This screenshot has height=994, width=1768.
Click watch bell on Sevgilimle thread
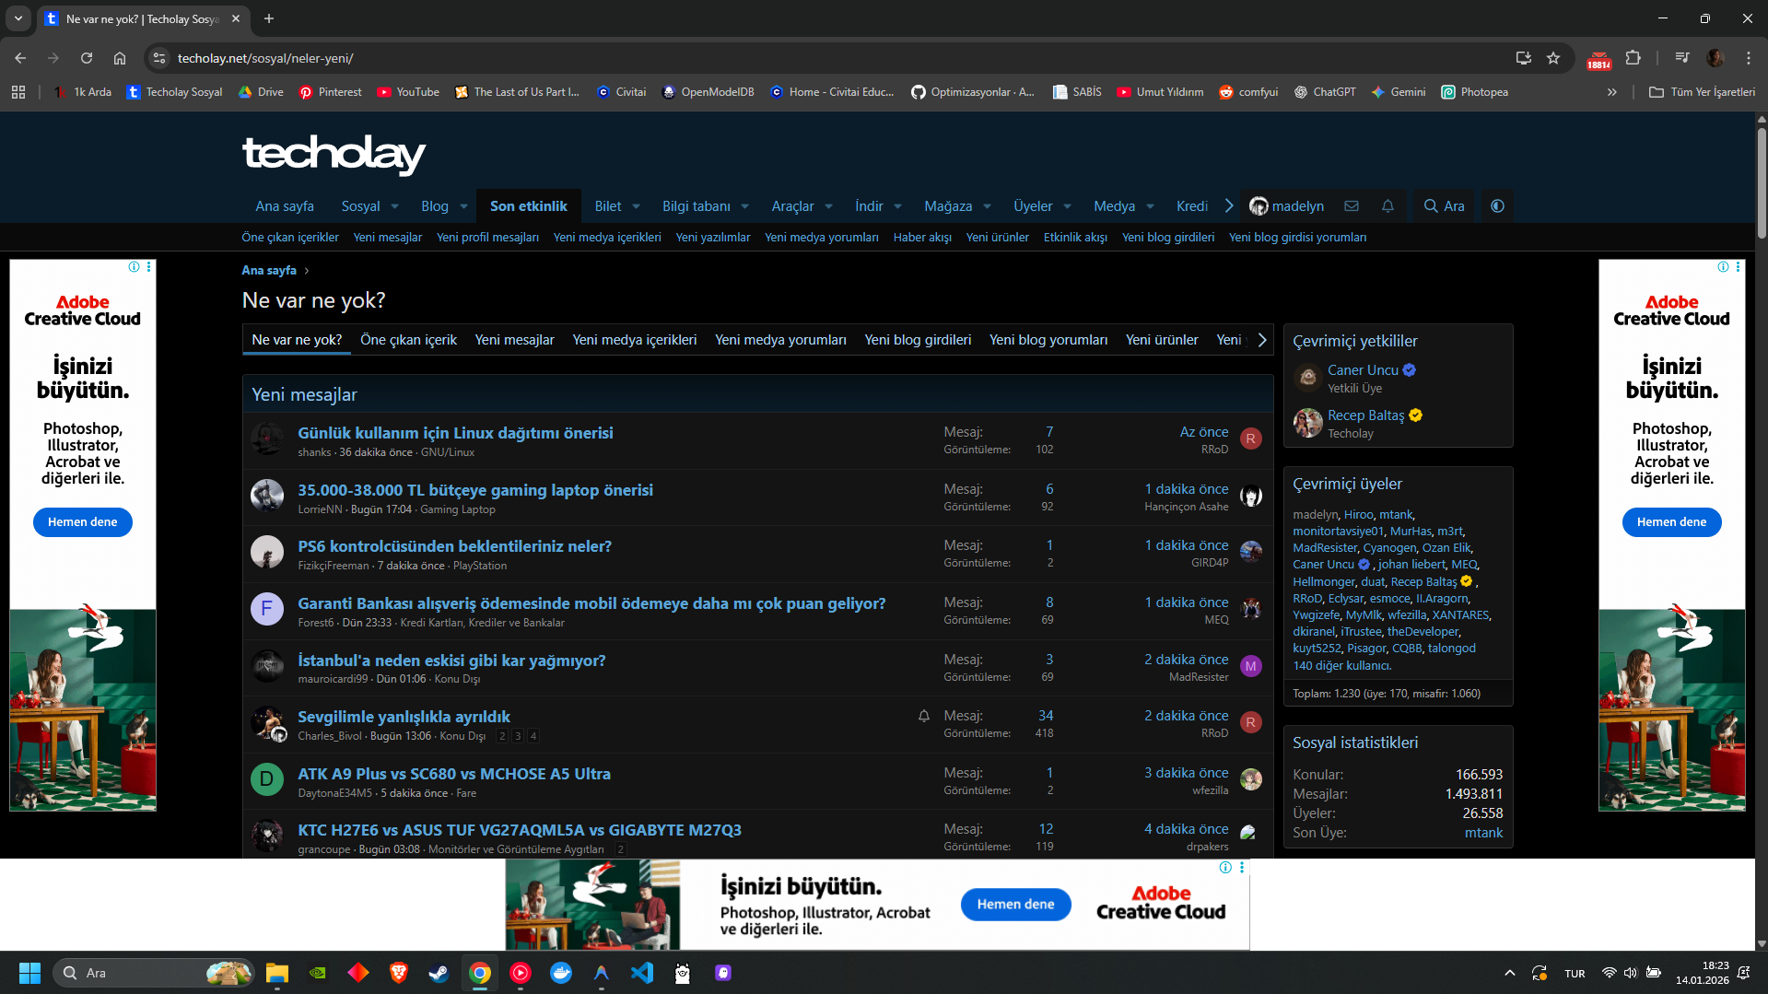pos(924,716)
